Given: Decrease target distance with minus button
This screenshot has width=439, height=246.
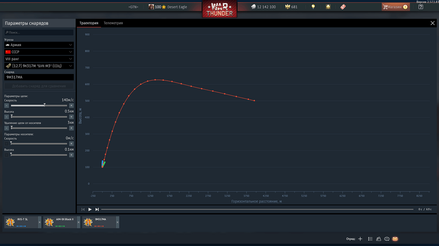Looking at the screenshot, I should pos(7,128).
